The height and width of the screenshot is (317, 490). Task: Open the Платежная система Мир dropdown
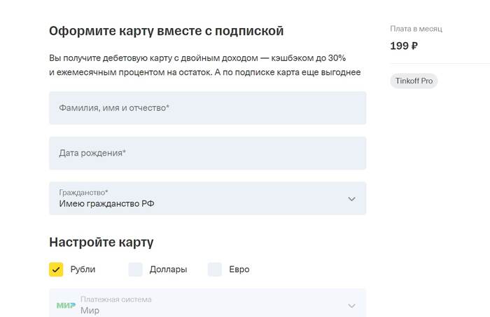pyautogui.click(x=207, y=305)
